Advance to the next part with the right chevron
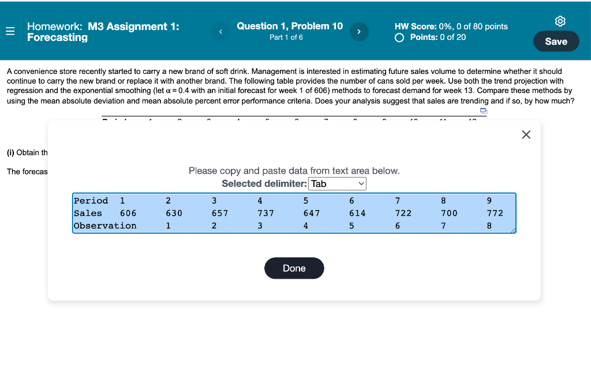 359,31
